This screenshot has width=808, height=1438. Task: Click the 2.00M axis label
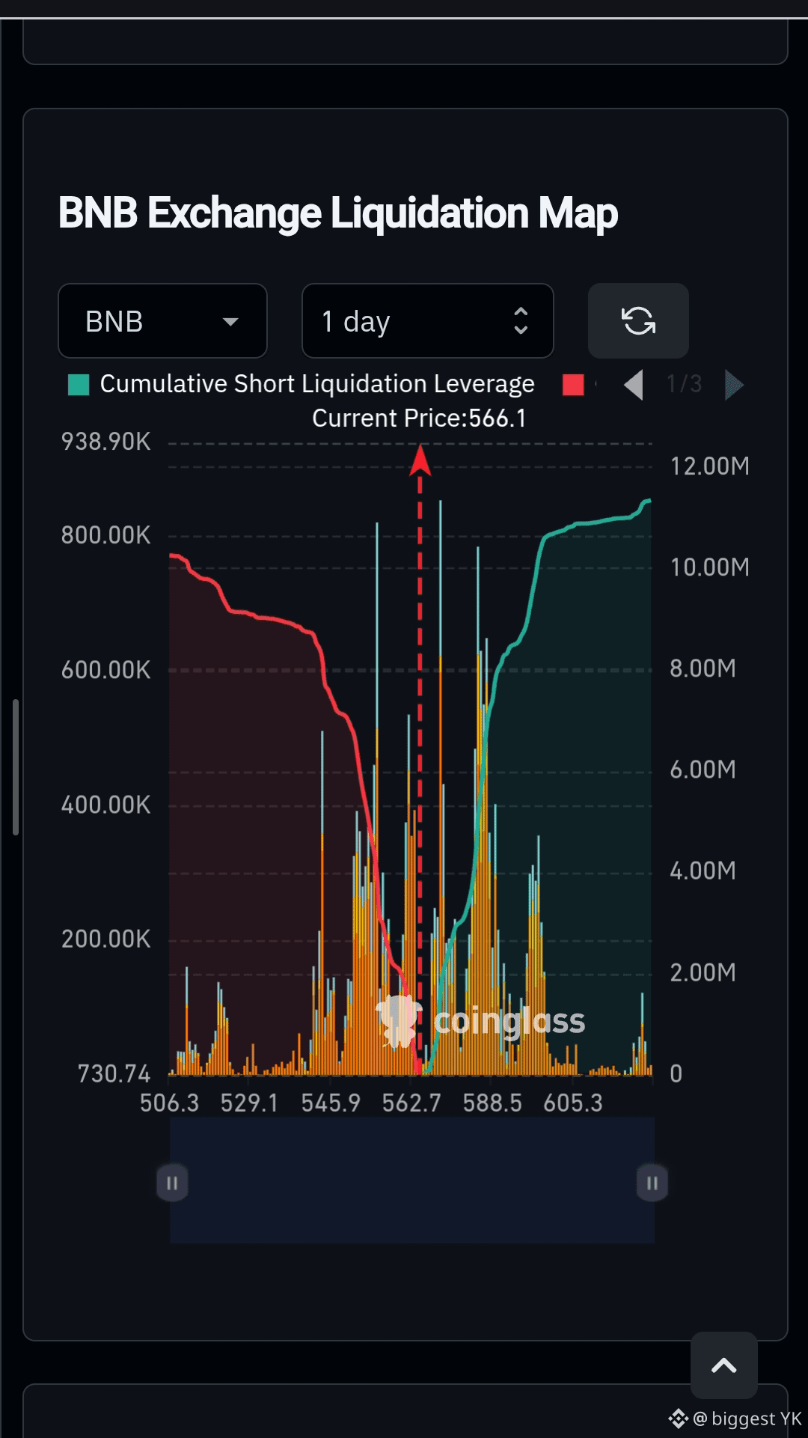703,972
